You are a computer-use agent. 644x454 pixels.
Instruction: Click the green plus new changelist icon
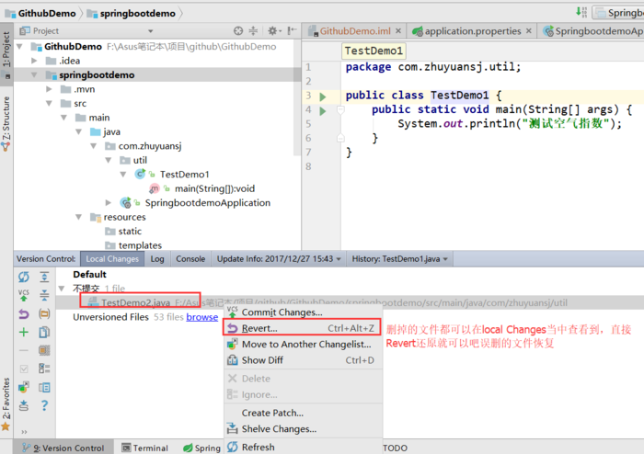23,332
